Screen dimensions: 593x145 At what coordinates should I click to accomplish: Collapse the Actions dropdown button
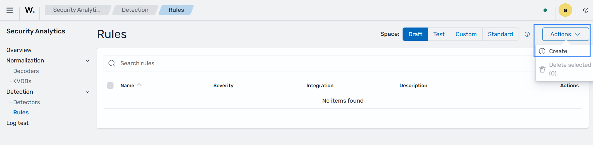[x=565, y=34]
